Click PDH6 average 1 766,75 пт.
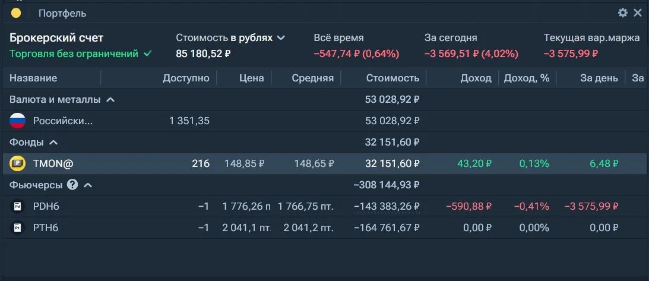 click(x=305, y=206)
